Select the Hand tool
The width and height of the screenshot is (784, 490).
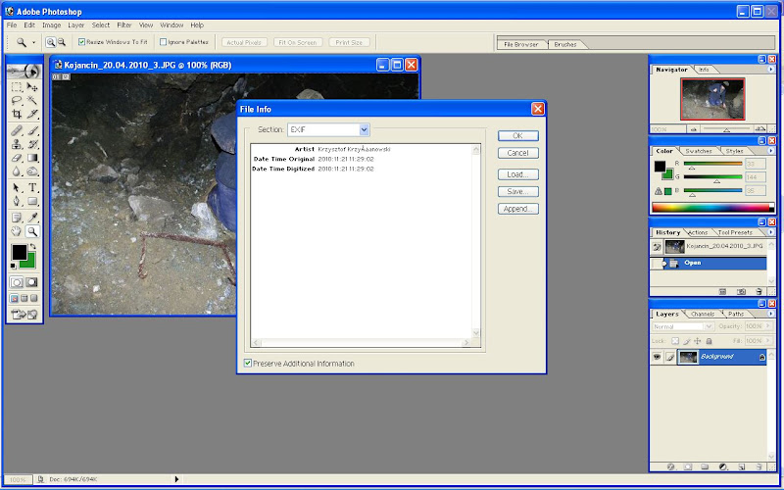click(17, 231)
